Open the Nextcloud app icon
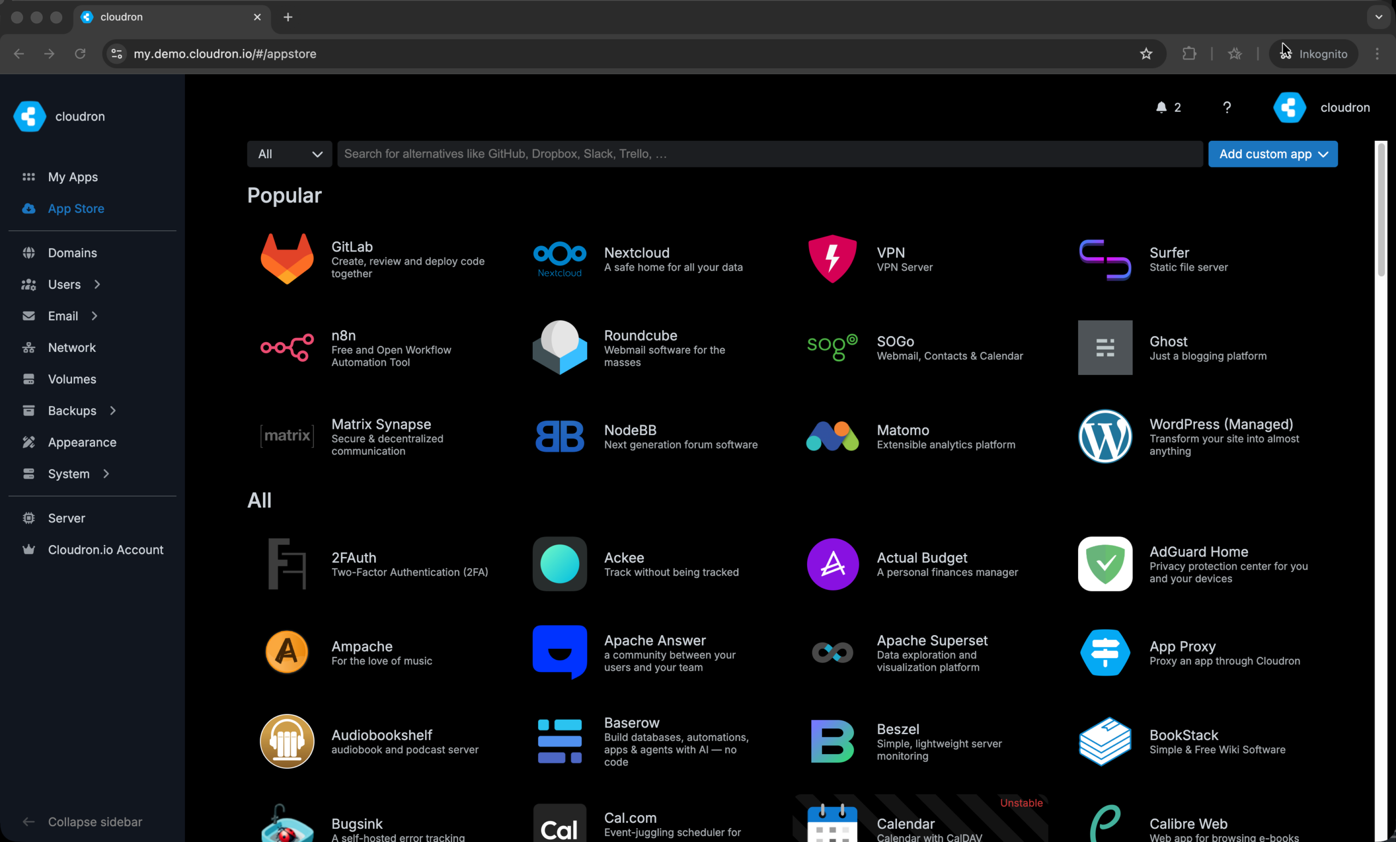 [559, 259]
